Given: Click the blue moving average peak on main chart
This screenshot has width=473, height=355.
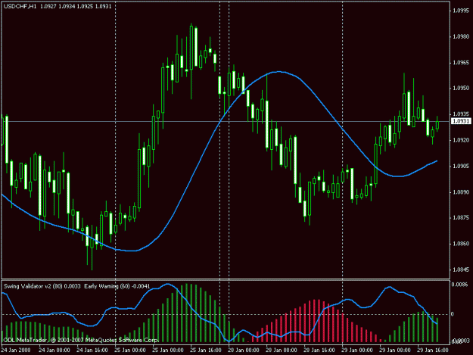Looking at the screenshot, I should (x=279, y=71).
